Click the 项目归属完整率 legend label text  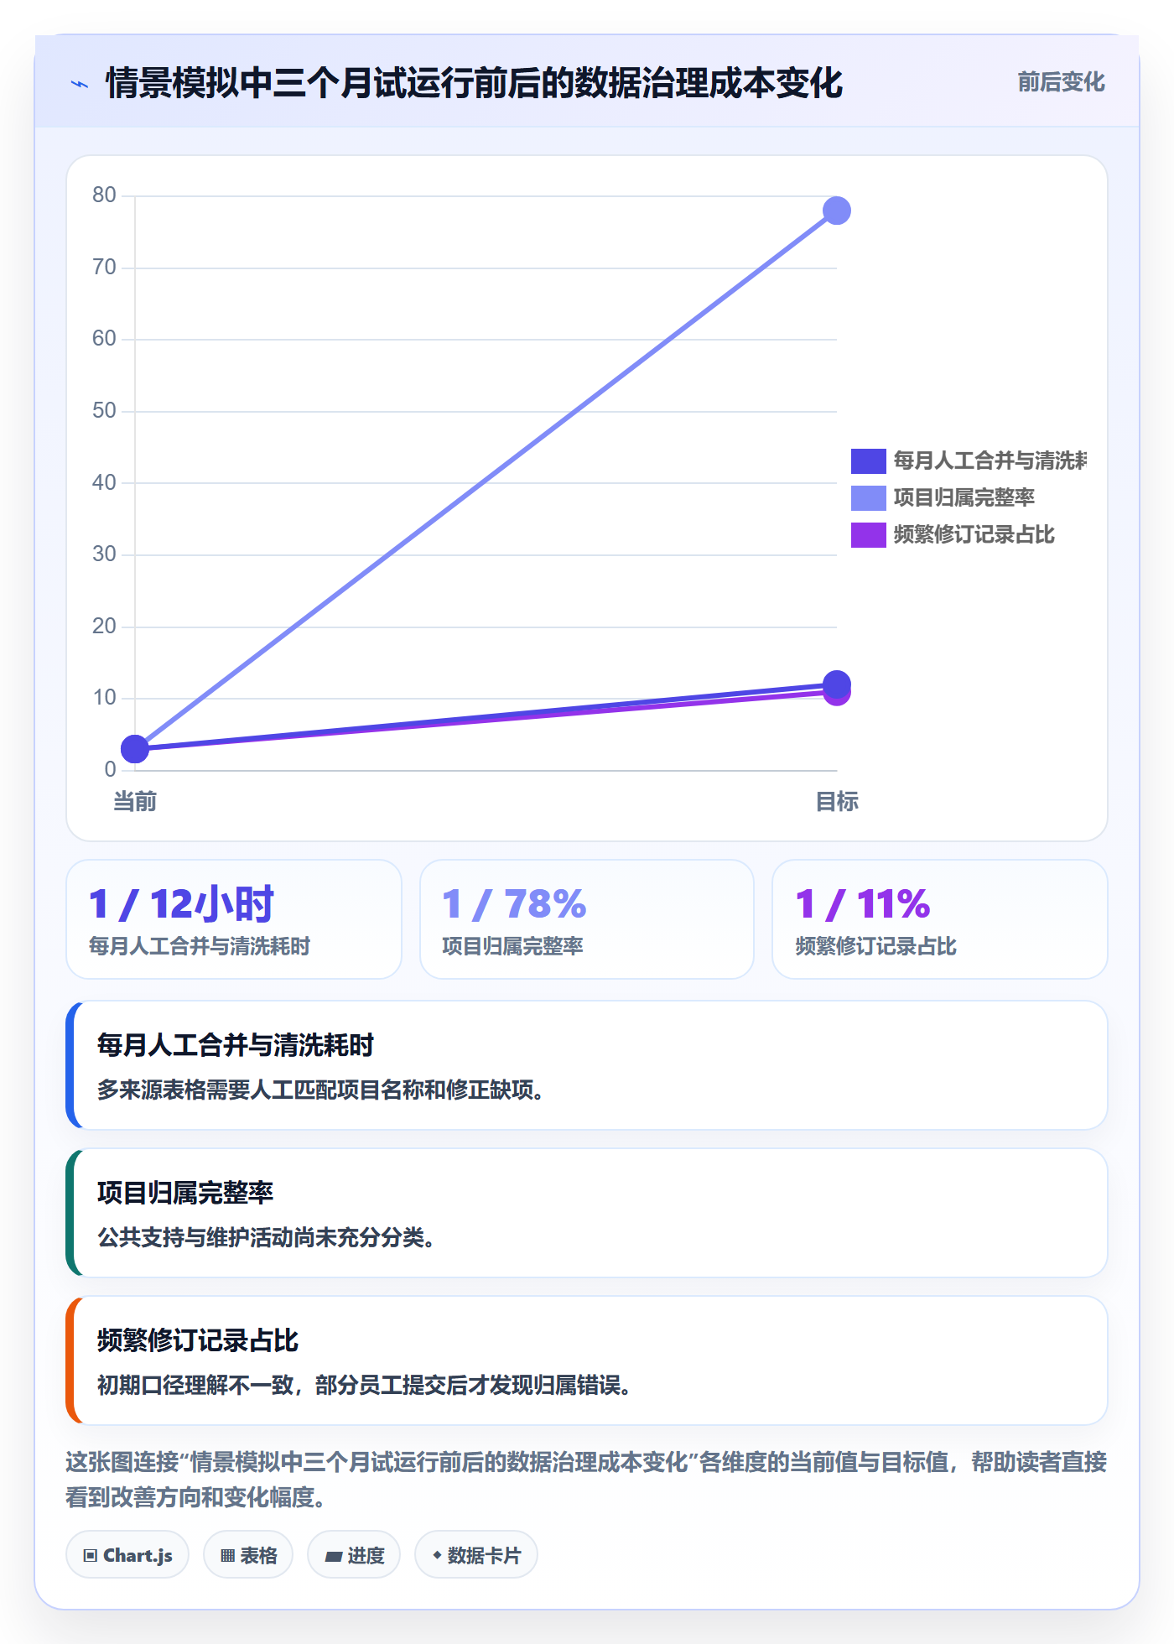pyautogui.click(x=964, y=497)
